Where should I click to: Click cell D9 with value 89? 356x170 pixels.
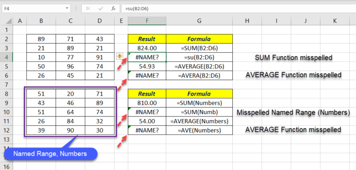tap(100, 103)
